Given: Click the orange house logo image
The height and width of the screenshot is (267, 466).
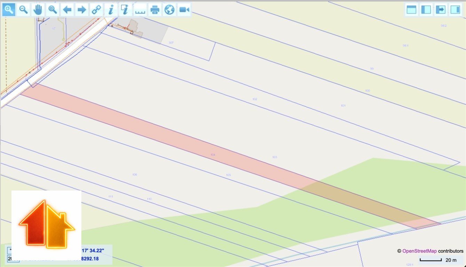Looking at the screenshot, I should [46, 225].
